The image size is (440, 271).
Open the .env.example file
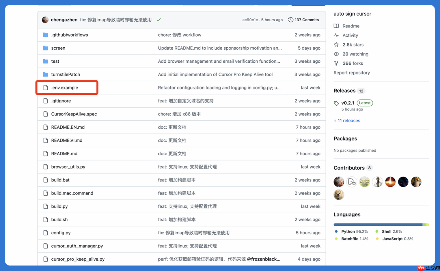[65, 88]
